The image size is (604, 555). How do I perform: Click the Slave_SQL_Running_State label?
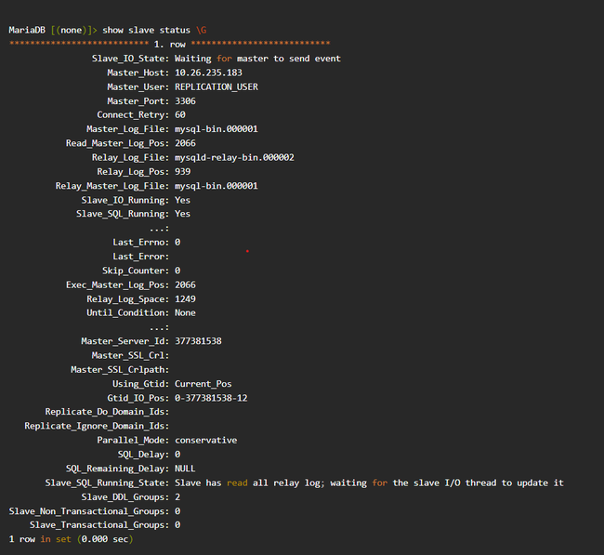click(x=107, y=482)
